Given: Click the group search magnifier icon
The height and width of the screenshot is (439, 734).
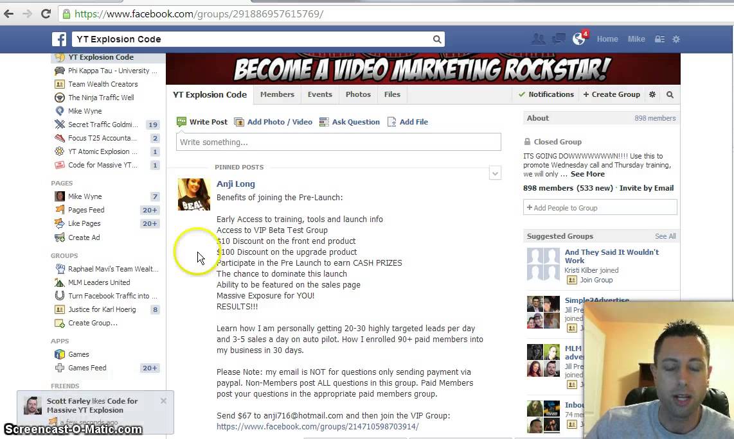Looking at the screenshot, I should (x=670, y=94).
